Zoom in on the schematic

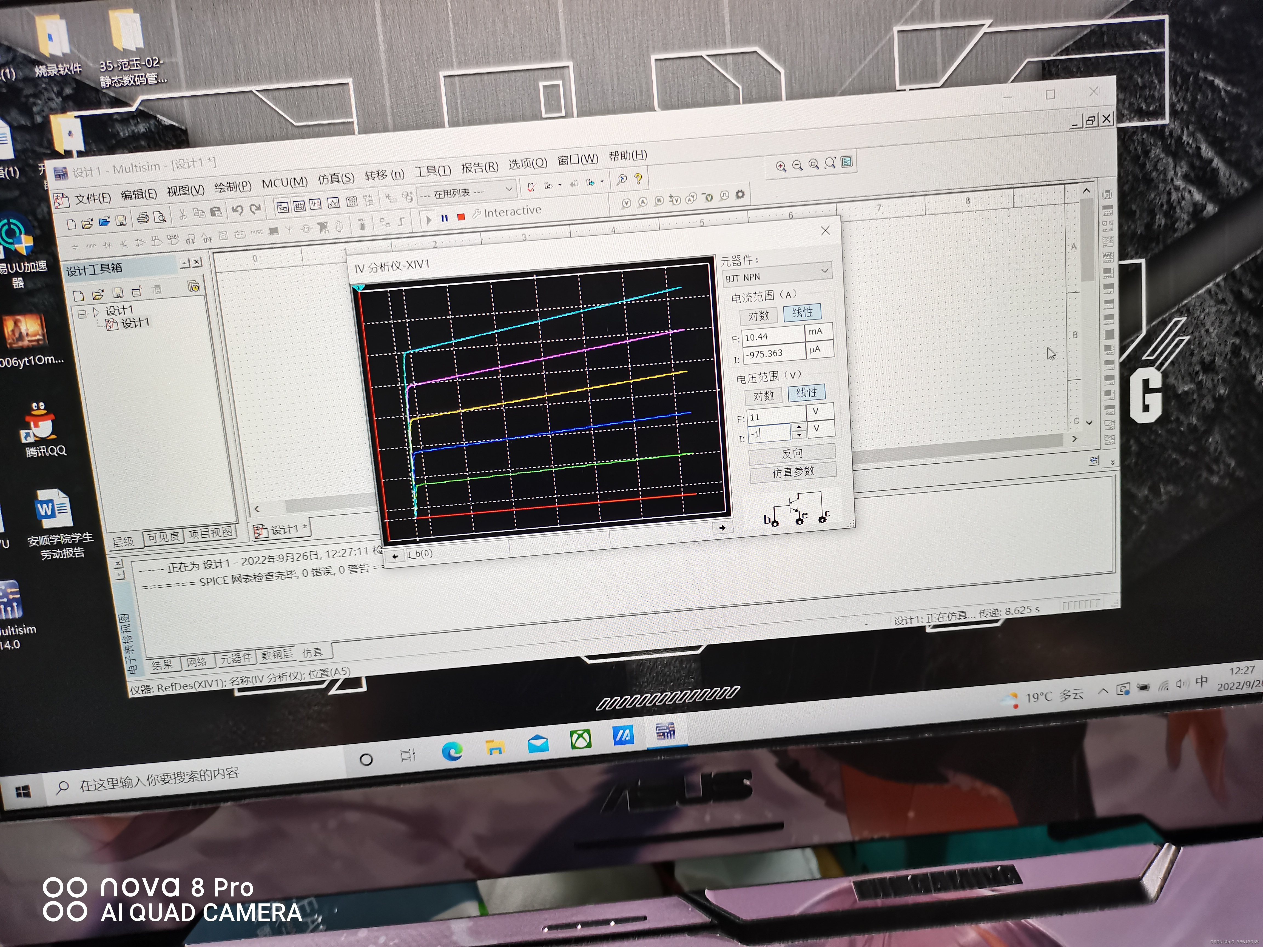coord(781,166)
